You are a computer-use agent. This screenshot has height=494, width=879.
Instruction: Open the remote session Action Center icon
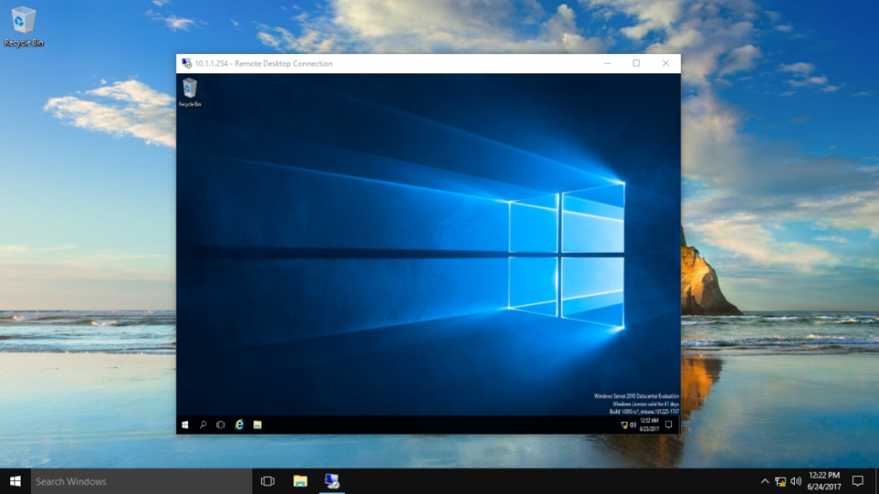click(x=669, y=425)
